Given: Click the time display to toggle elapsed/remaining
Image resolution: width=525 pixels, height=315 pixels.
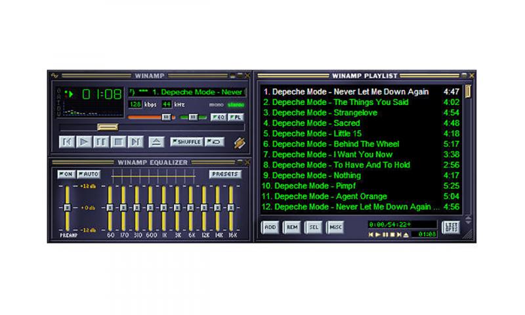Looking at the screenshot, I should pyautogui.click(x=102, y=94).
